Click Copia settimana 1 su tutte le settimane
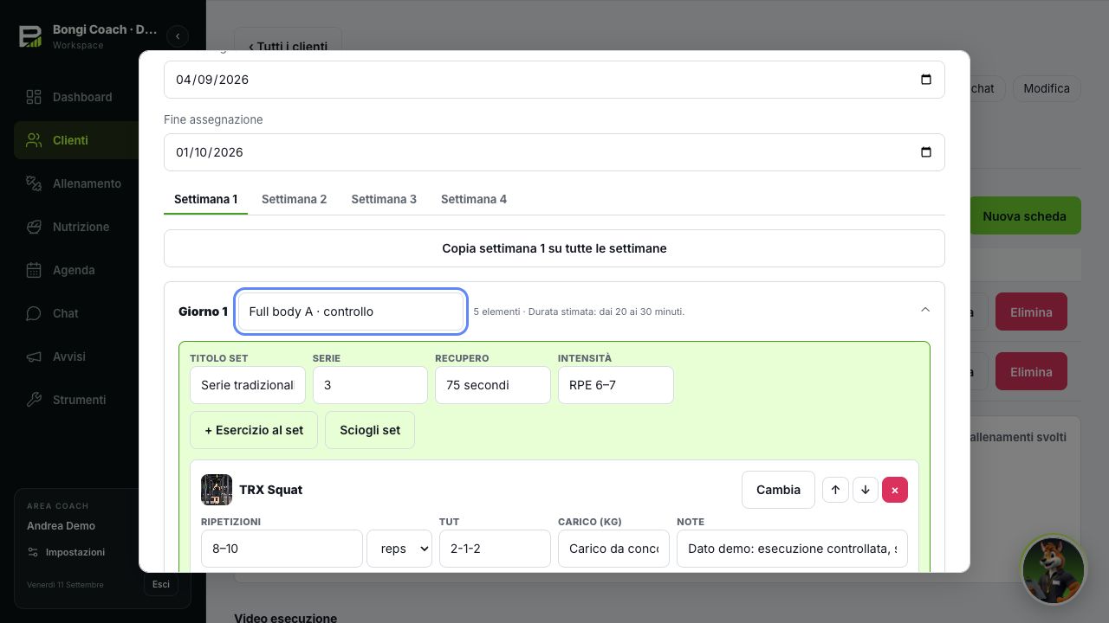1109x623 pixels. pyautogui.click(x=554, y=248)
